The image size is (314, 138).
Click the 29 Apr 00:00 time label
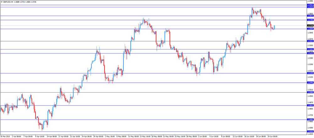(98, 137)
